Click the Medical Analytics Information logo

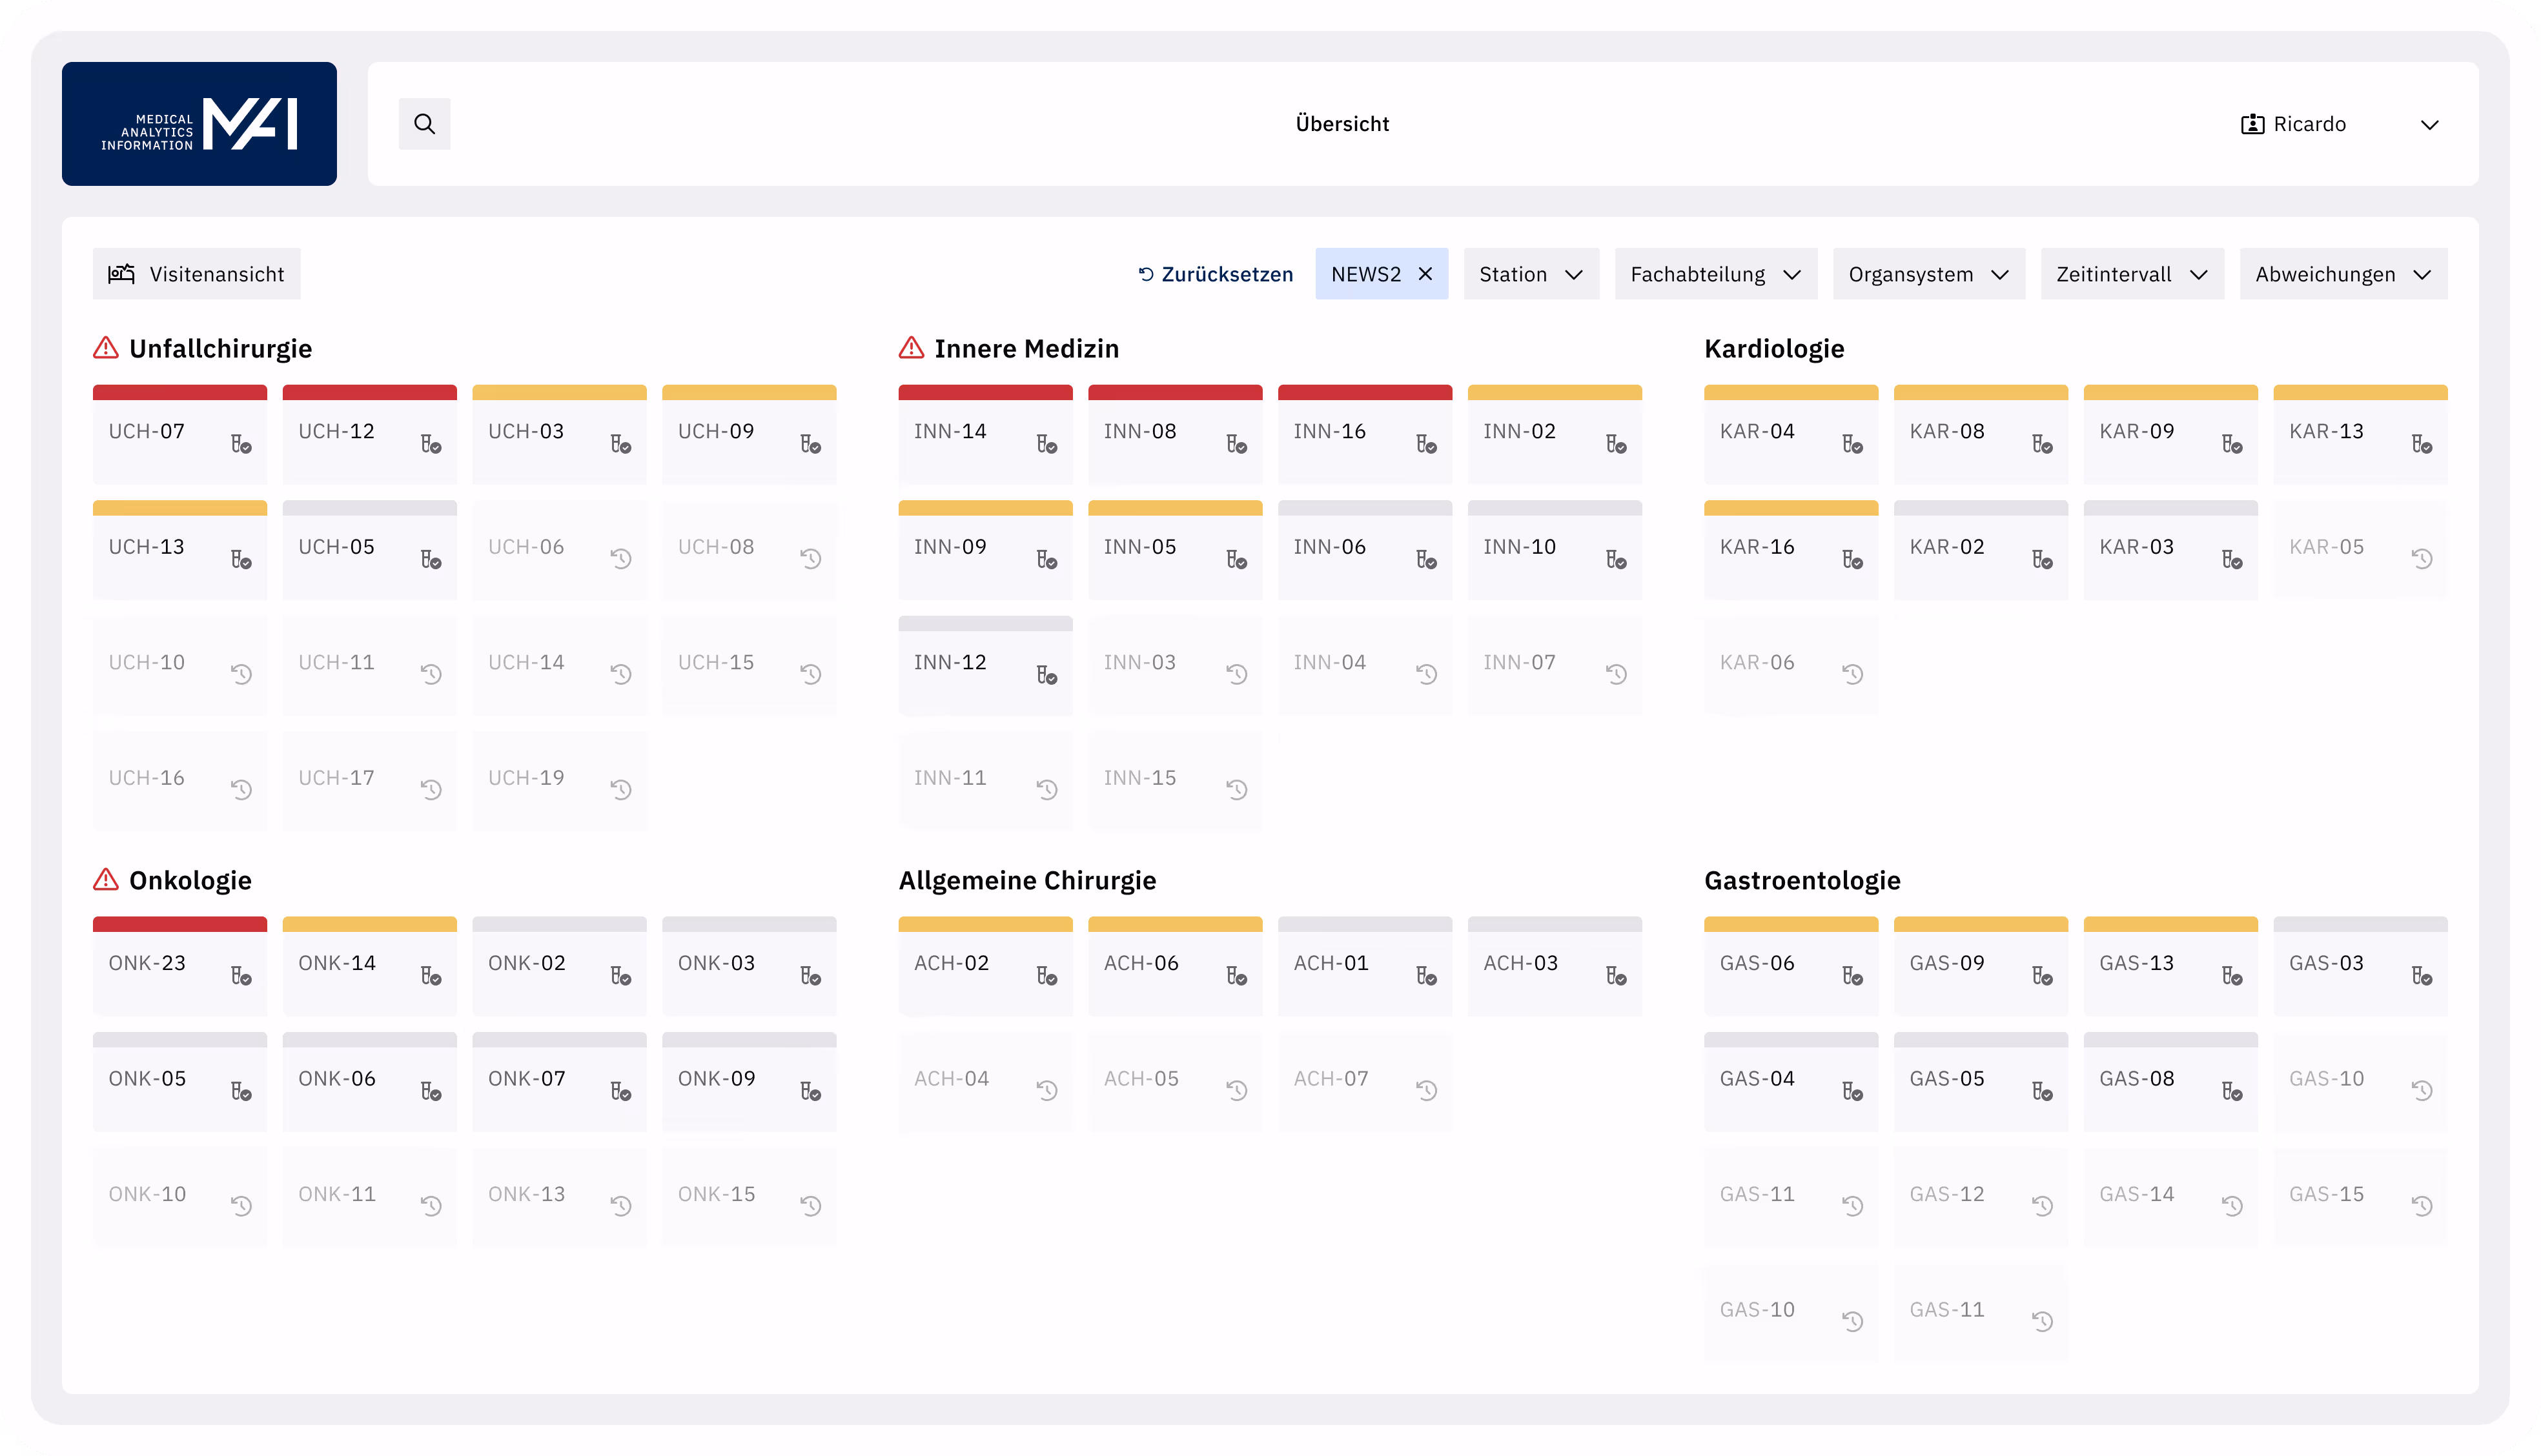pos(199,124)
